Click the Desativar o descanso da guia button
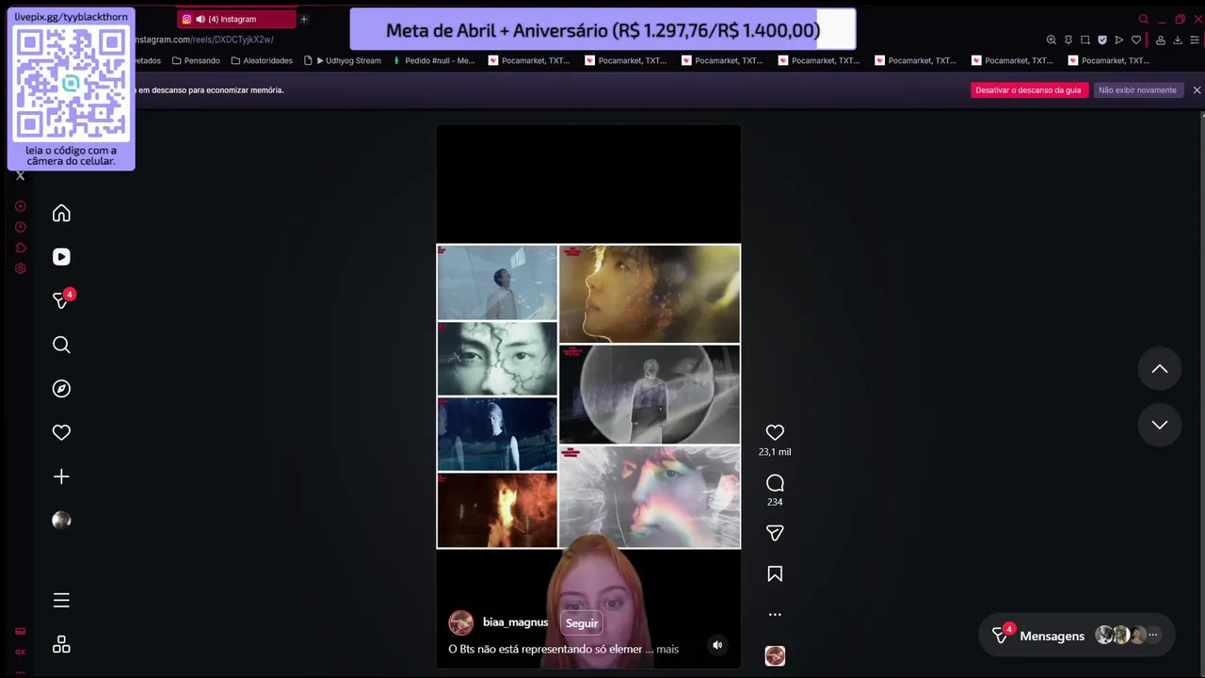Screen dimensions: 1205x678 1028,90
